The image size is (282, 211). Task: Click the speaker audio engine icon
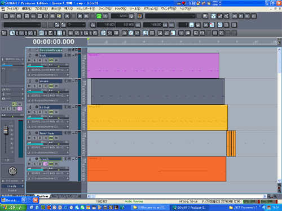click(x=220, y=25)
